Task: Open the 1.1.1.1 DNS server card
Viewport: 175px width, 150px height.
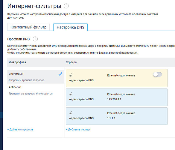Action: (117, 116)
